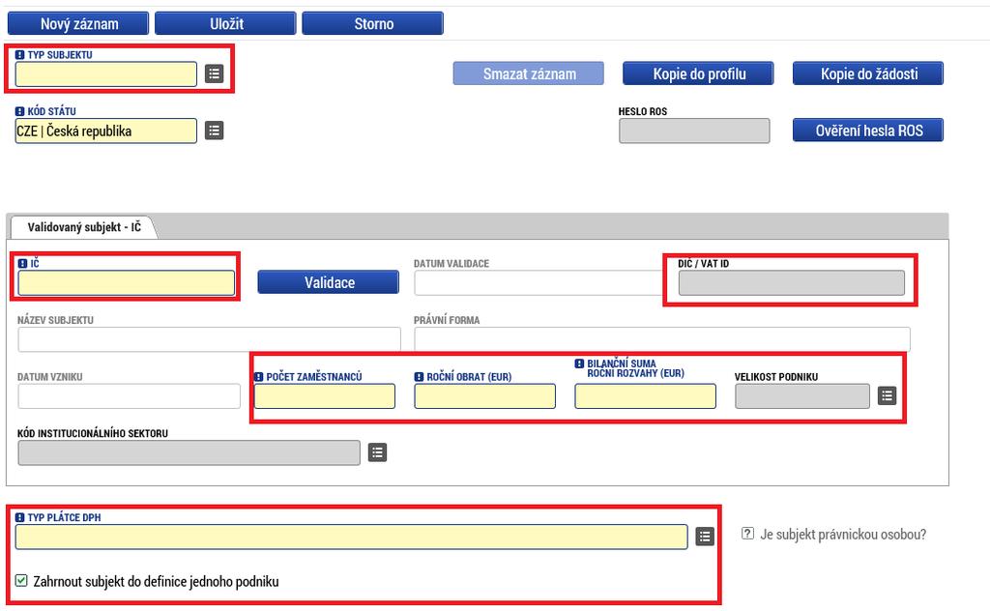990x611 pixels.
Task: Click the Kopie do žádosti button
Action: [868, 73]
